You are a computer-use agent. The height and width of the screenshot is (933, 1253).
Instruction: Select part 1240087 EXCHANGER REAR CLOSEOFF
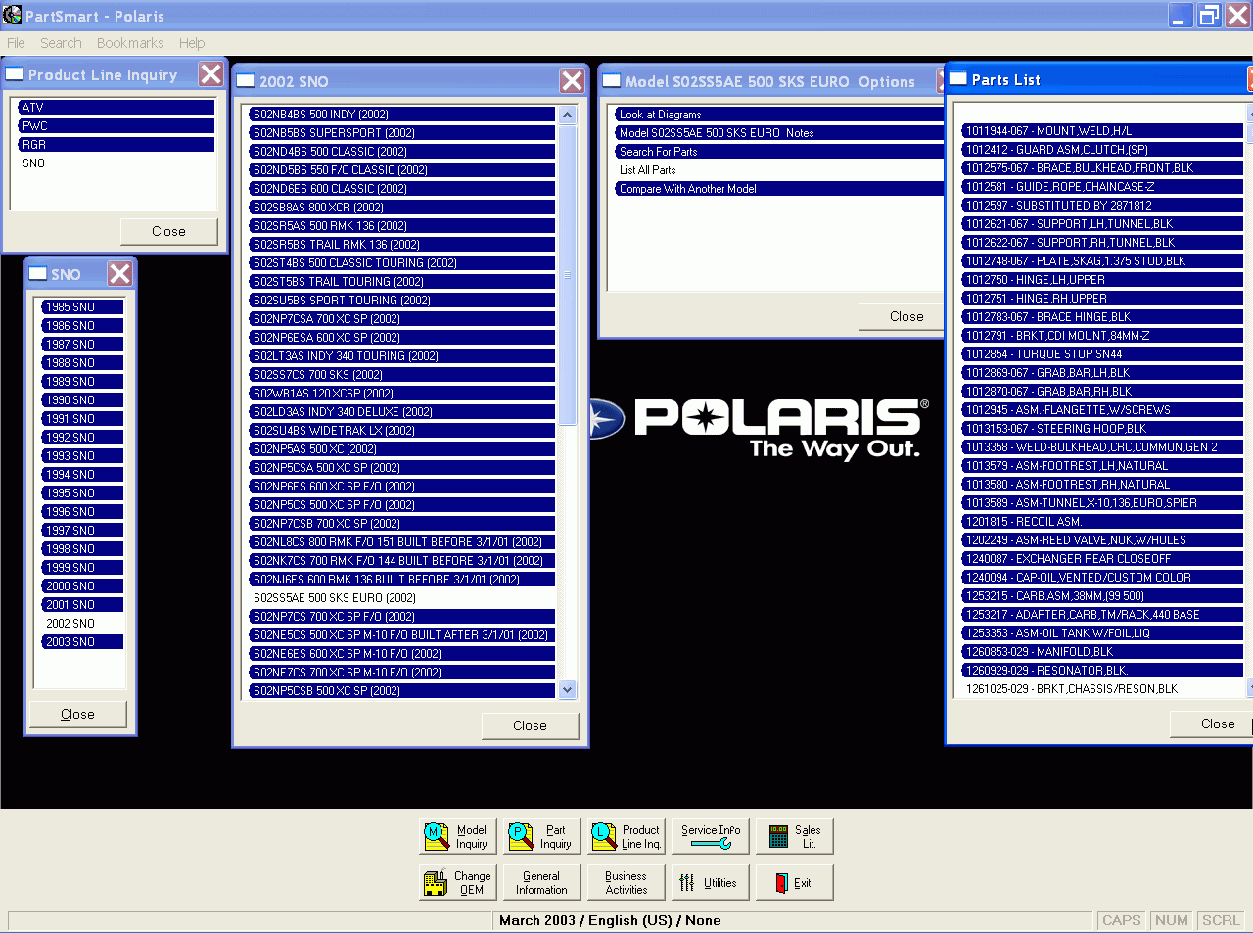1102,559
